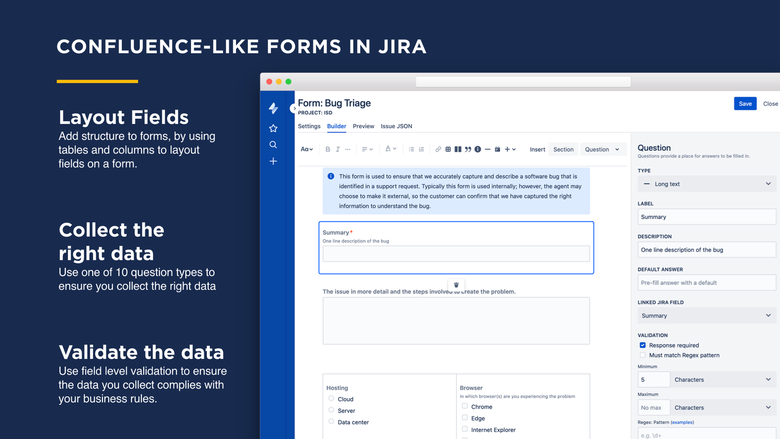Screen dimensions: 780x439
Task: Open more formatting options (ellipsis)
Action: (x=348, y=149)
